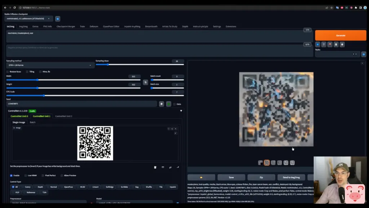Toggle the Pixel Perfect checkbox
The width and height of the screenshot is (369, 208).
pyautogui.click(x=43, y=175)
